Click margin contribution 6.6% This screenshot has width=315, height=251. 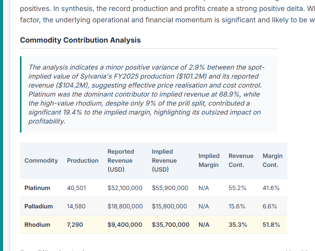pos(270,206)
